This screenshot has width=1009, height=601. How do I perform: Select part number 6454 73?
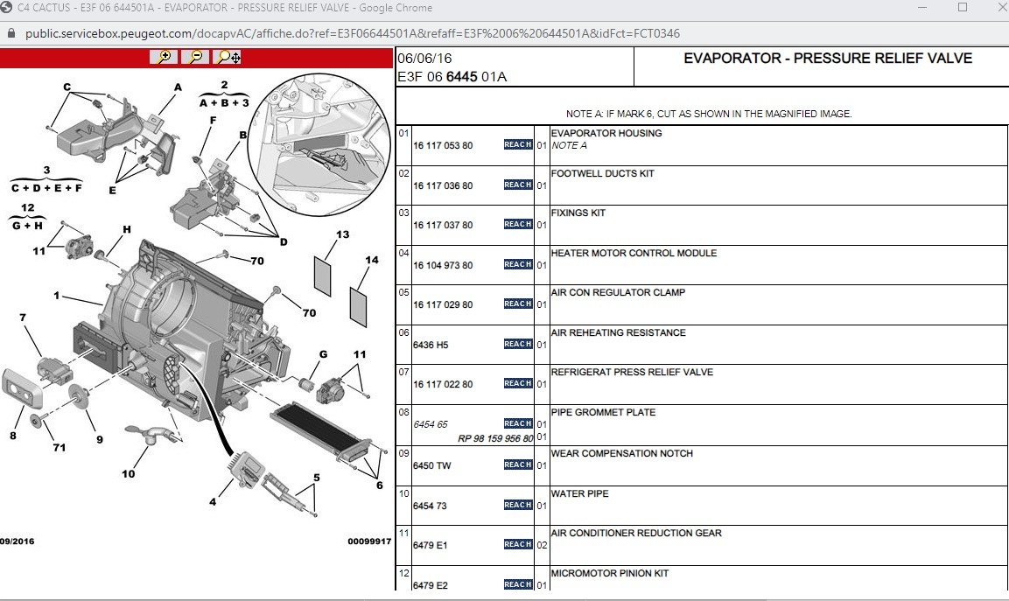[x=430, y=507]
